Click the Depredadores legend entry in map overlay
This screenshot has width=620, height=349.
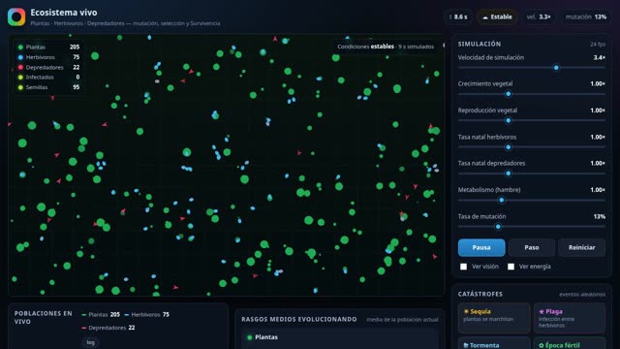48,67
